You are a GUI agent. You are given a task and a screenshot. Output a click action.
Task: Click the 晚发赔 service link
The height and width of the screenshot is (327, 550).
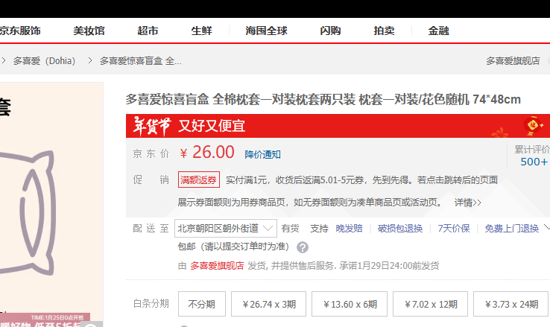[x=349, y=229]
